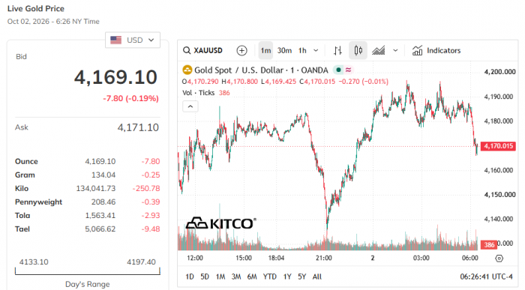The width and height of the screenshot is (525, 290).
Task: Open the Indicators chart icon
Action: 417,50
